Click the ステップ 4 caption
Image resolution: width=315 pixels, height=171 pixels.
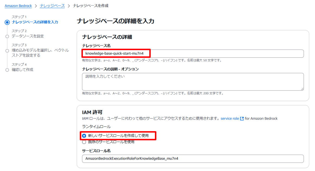click(19, 64)
